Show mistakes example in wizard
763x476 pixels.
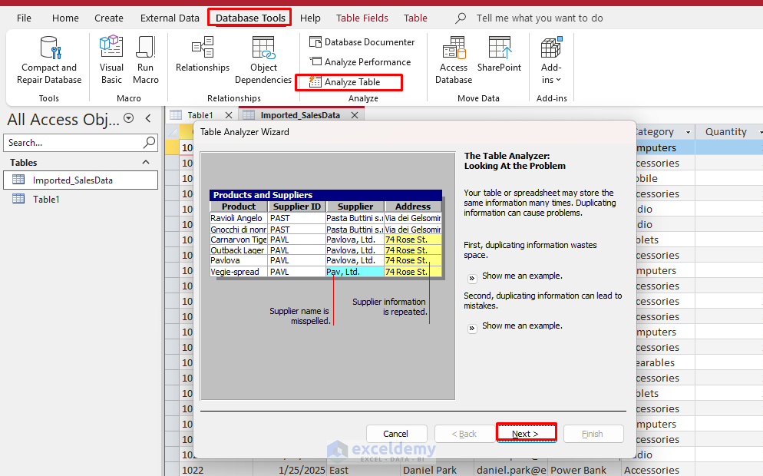(x=472, y=329)
